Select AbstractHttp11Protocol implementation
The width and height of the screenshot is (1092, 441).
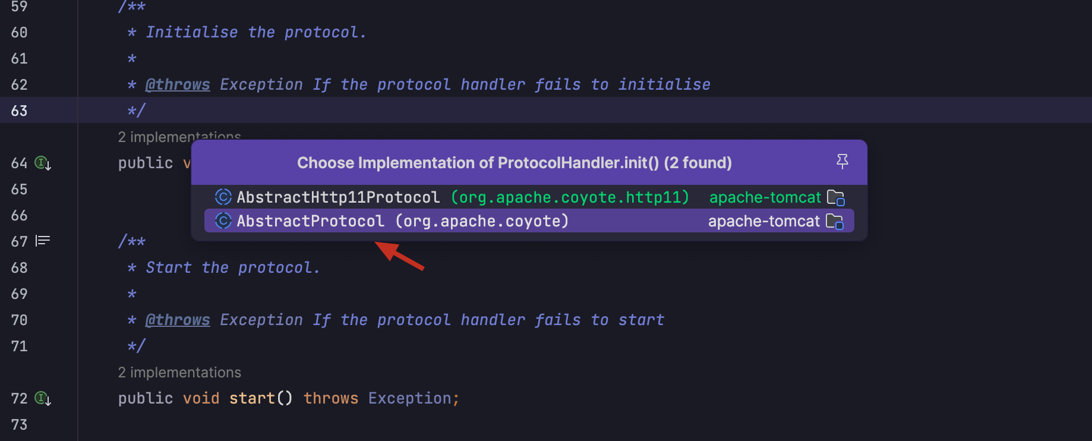click(x=529, y=197)
